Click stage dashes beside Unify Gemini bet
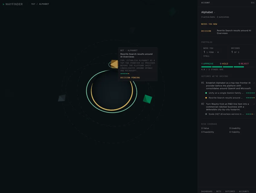 pyautogui.click(x=250, y=93)
